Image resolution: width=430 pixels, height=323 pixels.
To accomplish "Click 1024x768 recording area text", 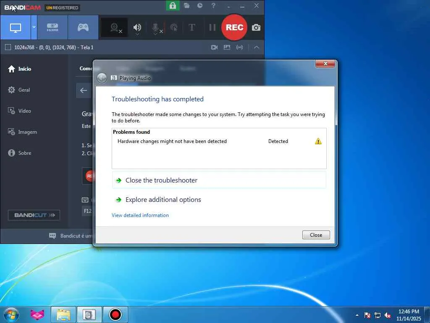I will pyautogui.click(x=54, y=47).
